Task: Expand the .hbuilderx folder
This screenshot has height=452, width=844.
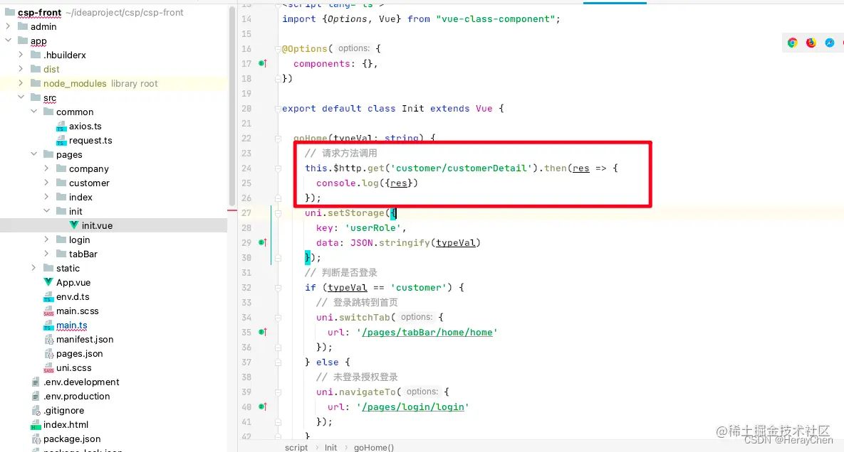Action: (x=21, y=55)
